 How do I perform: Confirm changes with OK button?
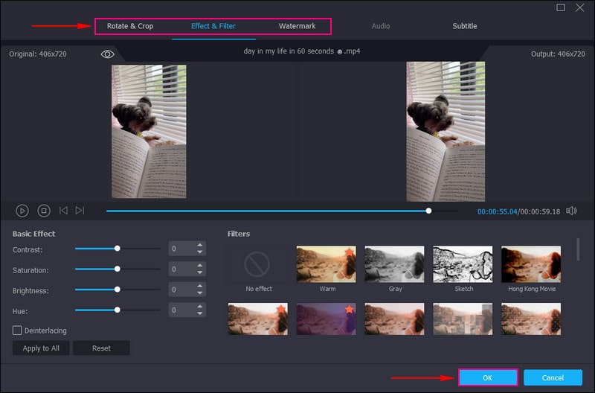point(487,378)
